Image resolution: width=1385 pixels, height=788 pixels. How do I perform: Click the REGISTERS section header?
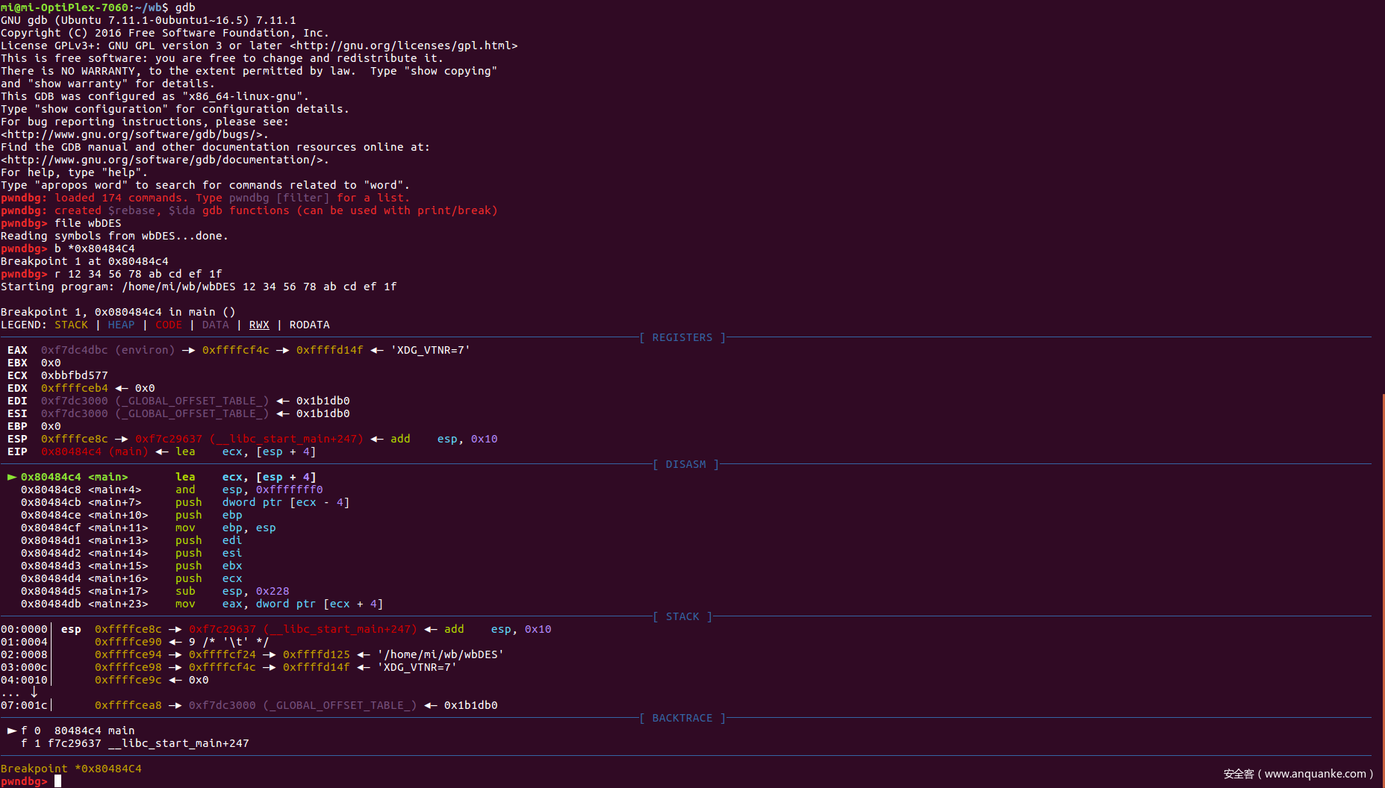point(682,337)
